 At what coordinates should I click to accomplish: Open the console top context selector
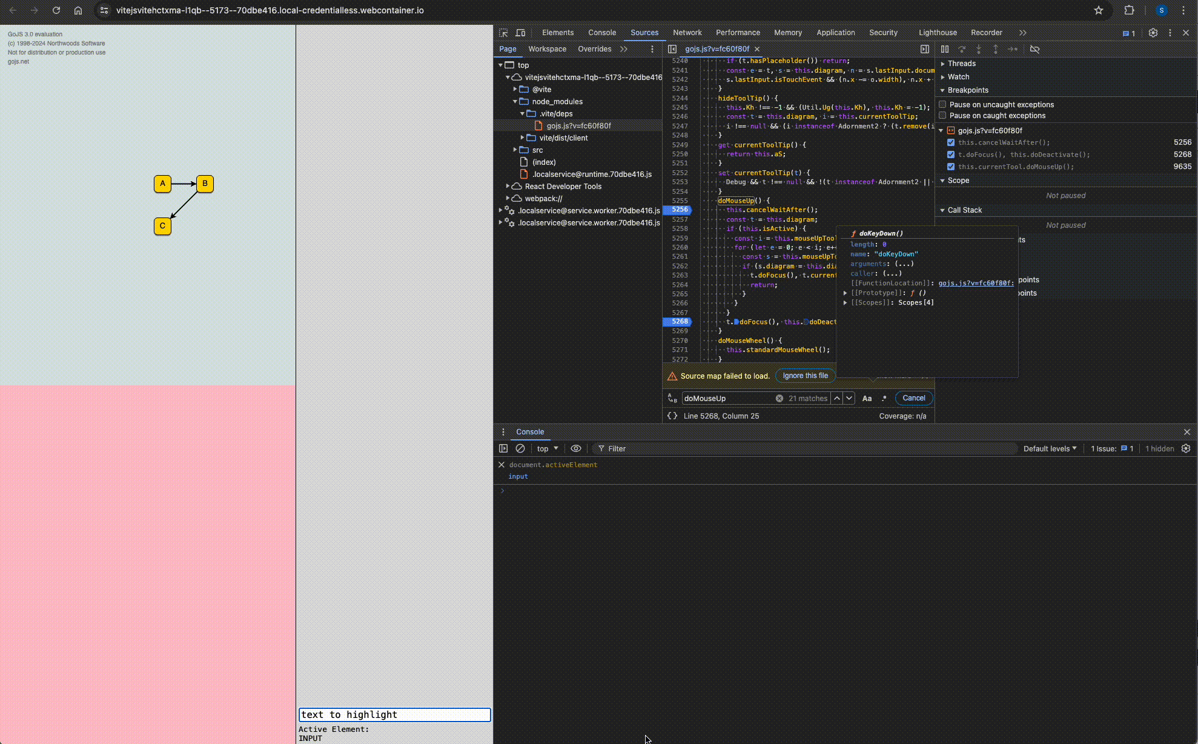548,448
